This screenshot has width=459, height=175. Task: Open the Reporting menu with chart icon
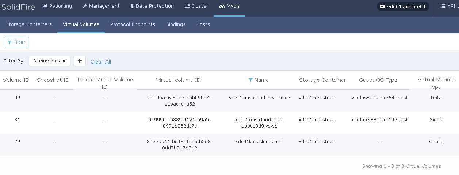(x=57, y=6)
